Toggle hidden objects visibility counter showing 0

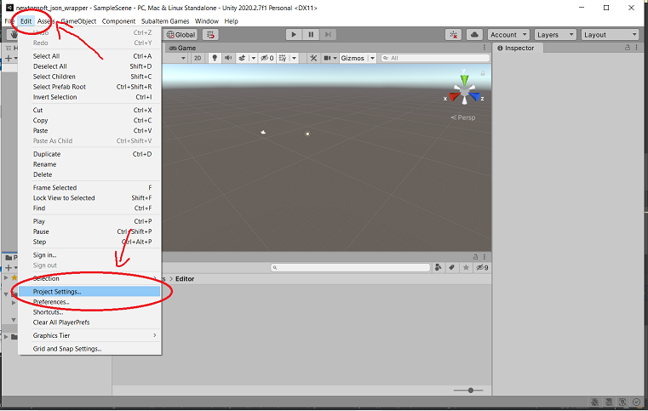click(x=267, y=58)
